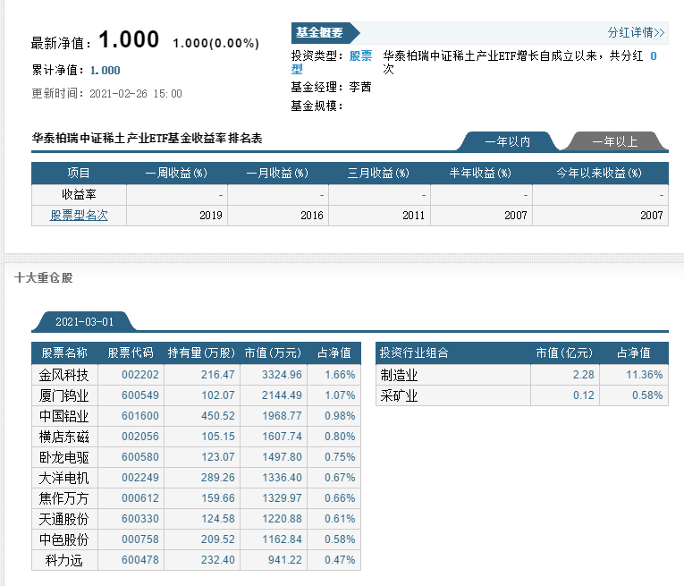
Task: Click the 11.36% net value share
Action: click(x=645, y=374)
